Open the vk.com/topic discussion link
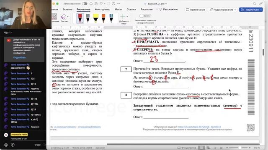The width and height of the screenshot is (268, 150). tap(200, 127)
